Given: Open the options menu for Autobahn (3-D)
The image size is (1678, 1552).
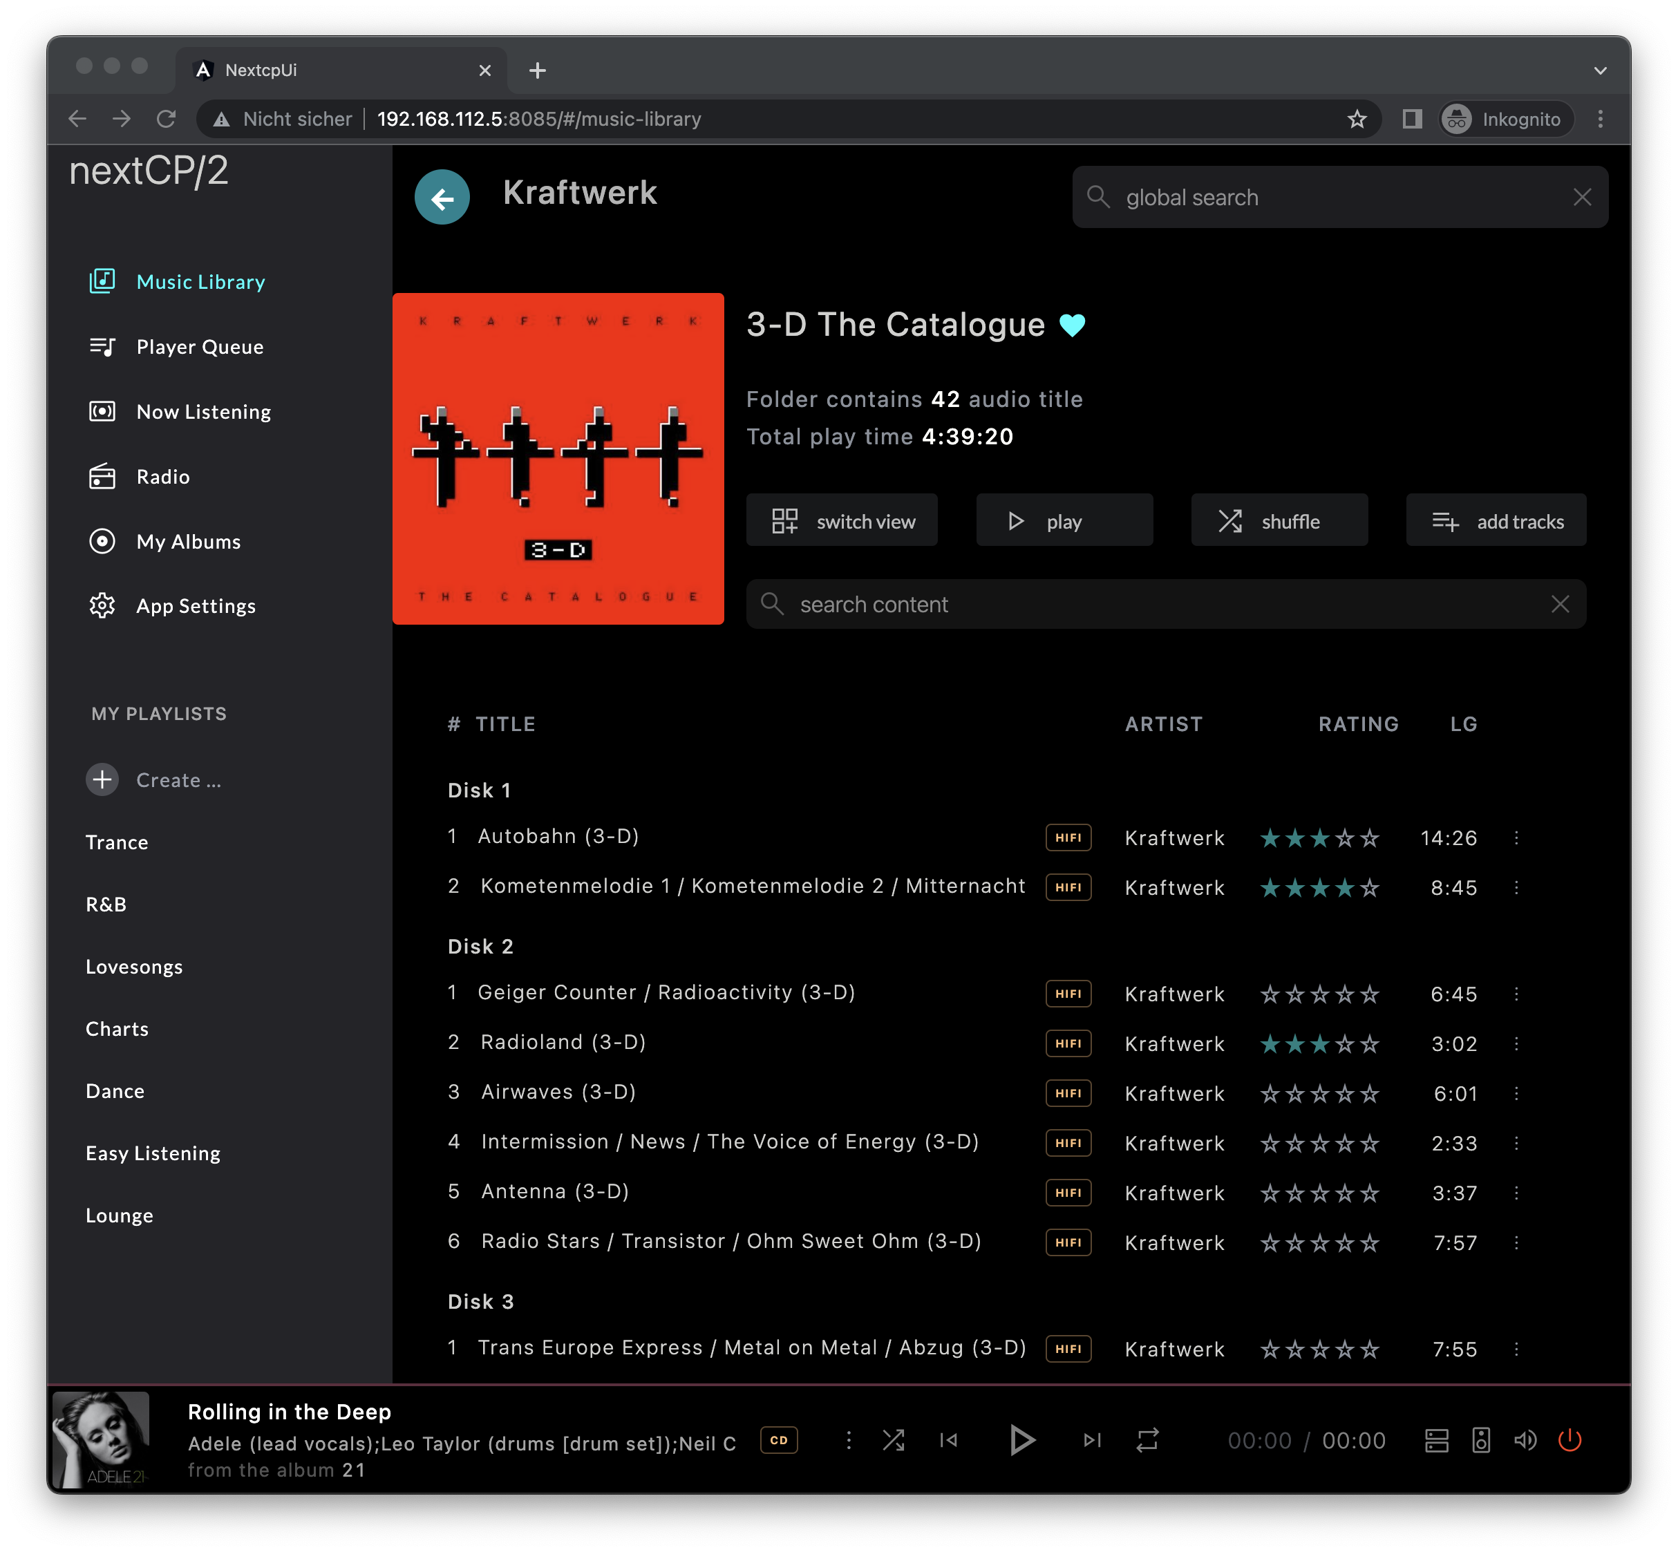Looking at the screenshot, I should pyautogui.click(x=1516, y=837).
